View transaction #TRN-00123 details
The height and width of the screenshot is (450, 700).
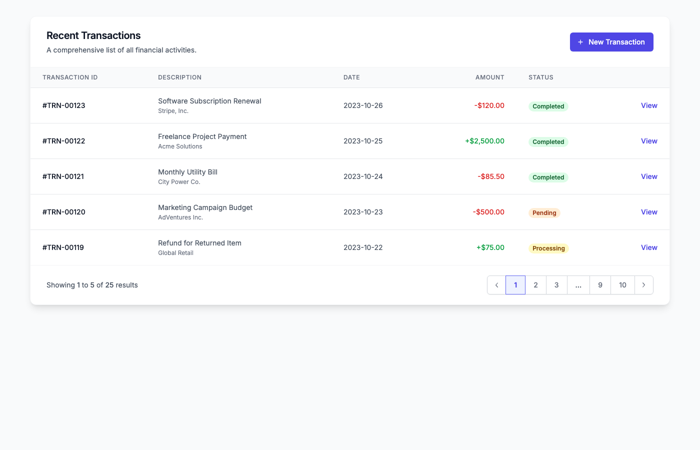pyautogui.click(x=649, y=105)
